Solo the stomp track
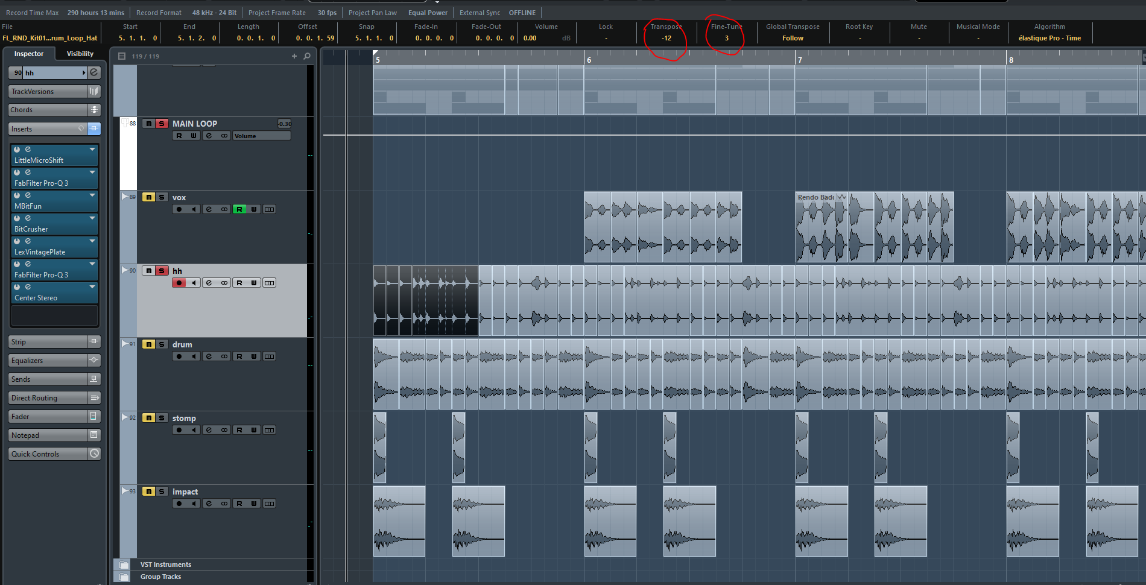This screenshot has height=585, width=1146. [162, 418]
